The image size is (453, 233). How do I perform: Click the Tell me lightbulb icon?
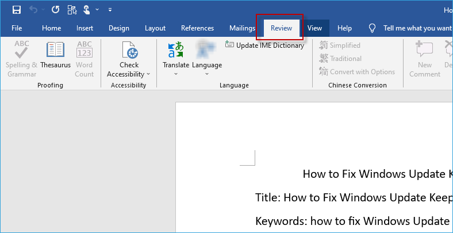click(x=372, y=28)
